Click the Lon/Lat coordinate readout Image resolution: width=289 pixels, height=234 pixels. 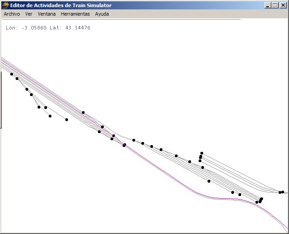[x=48, y=28]
